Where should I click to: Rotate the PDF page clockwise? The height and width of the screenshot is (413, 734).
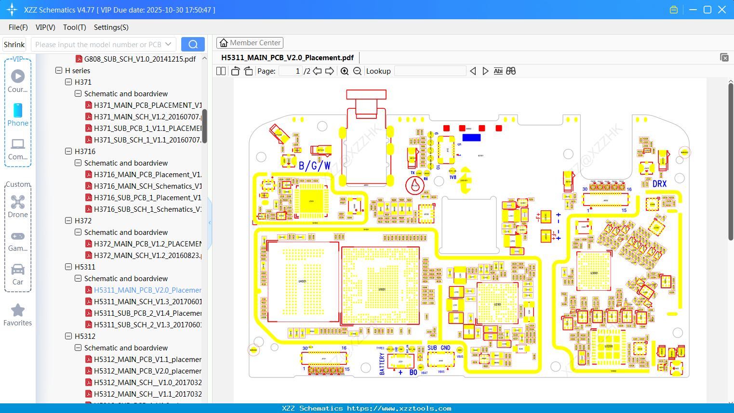(248, 71)
